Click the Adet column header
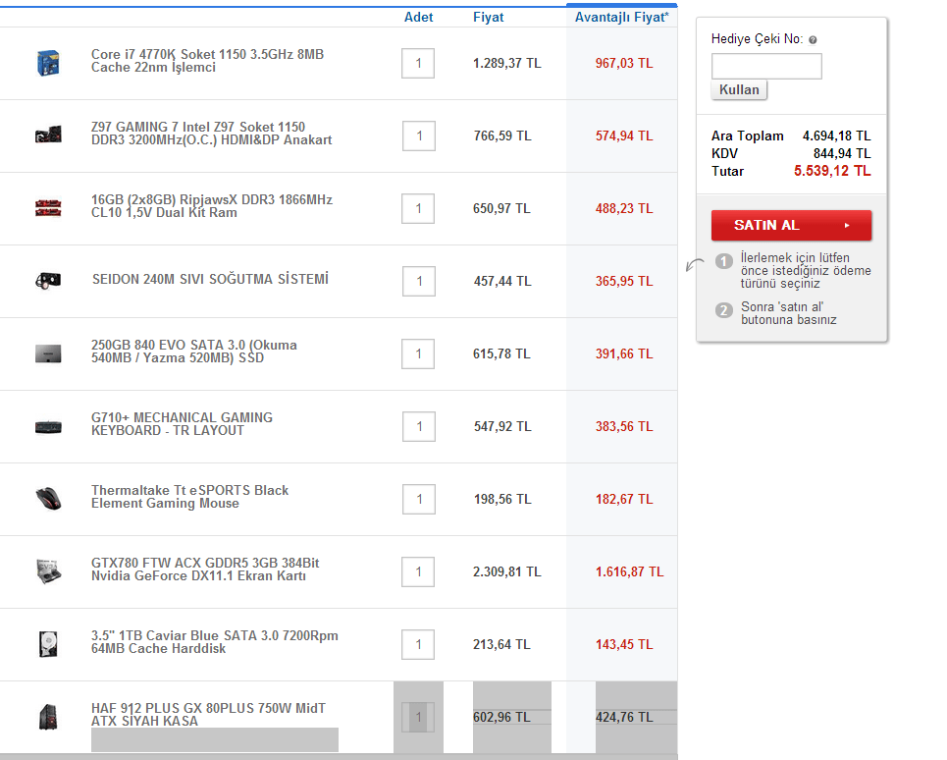 418,17
